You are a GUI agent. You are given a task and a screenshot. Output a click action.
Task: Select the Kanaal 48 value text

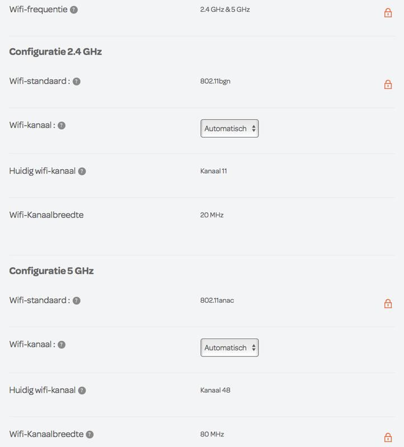coord(215,390)
